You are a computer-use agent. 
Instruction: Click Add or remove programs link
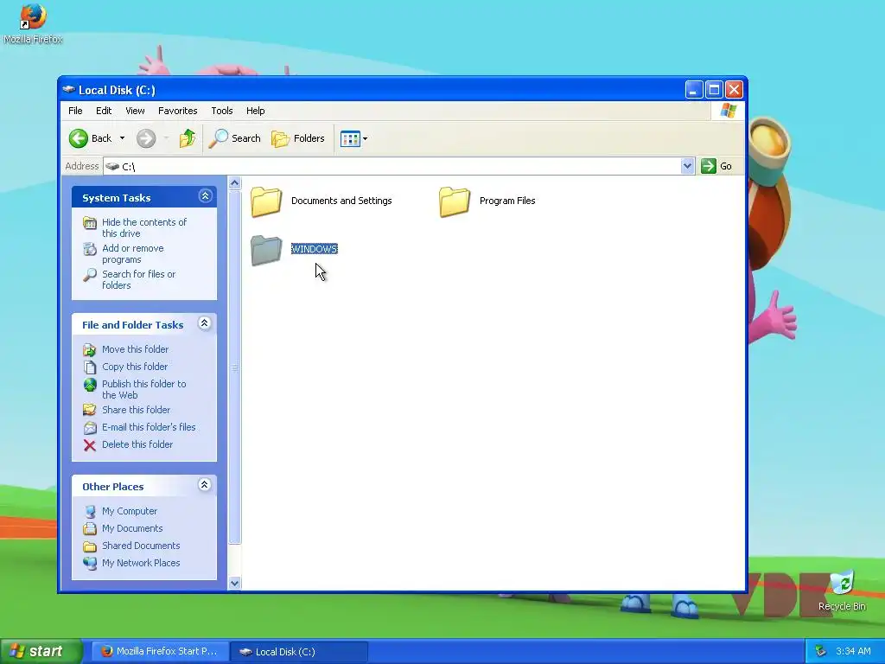coord(132,253)
